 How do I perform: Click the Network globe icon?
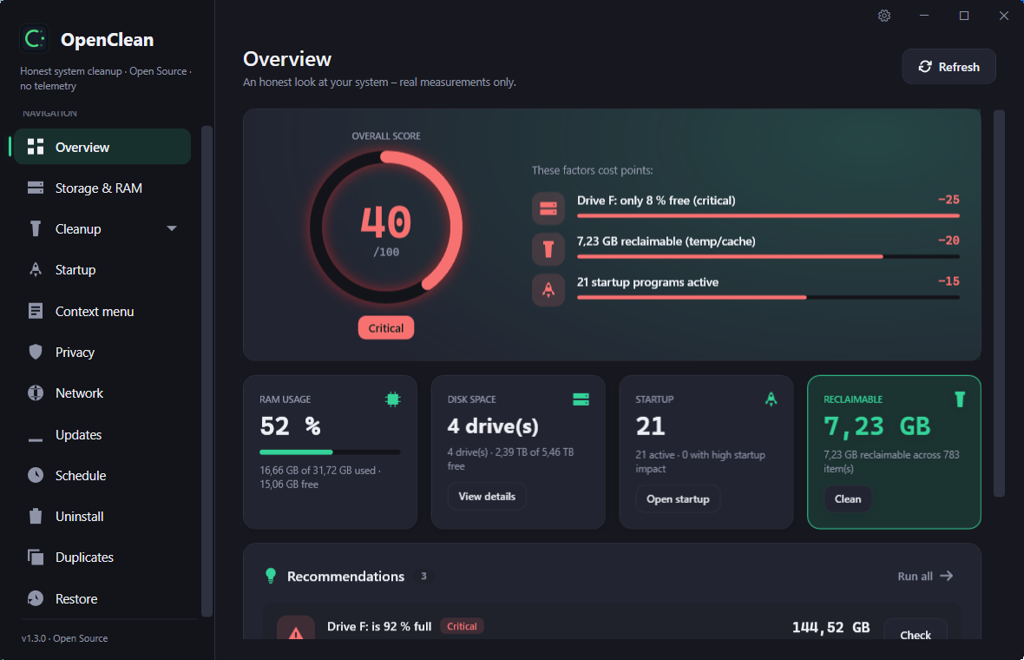[x=36, y=393]
